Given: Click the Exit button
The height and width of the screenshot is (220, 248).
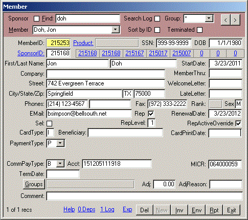Looking at the screenshot, I should click(x=232, y=210).
